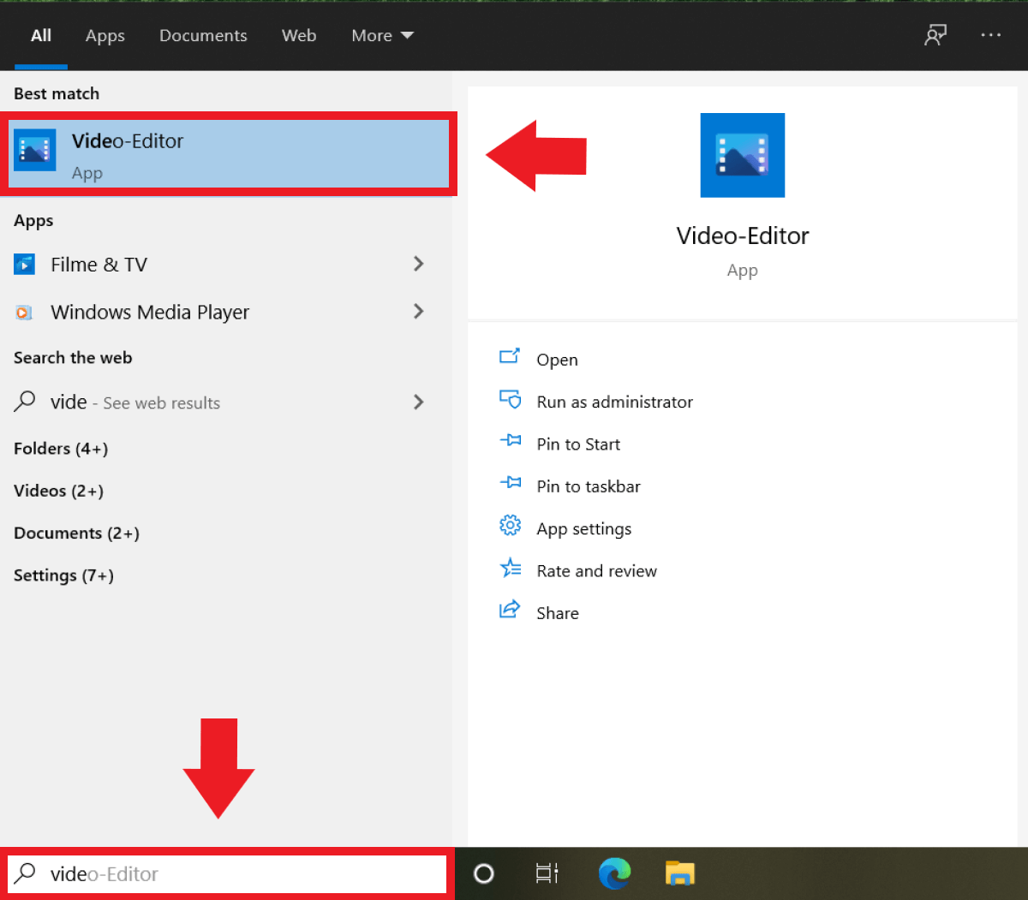Viewport: 1028px width, 900px height.
Task: Click the Windows Media Player icon
Action: pyautogui.click(x=24, y=313)
